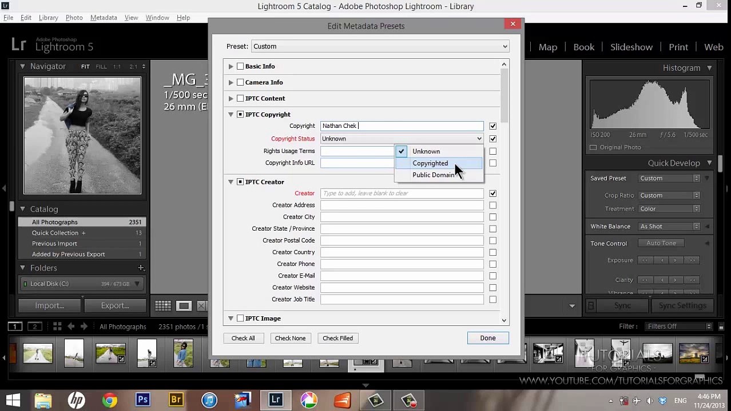Check the IPTC Image section checkbox
Viewport: 731px width, 411px height.
click(240, 318)
